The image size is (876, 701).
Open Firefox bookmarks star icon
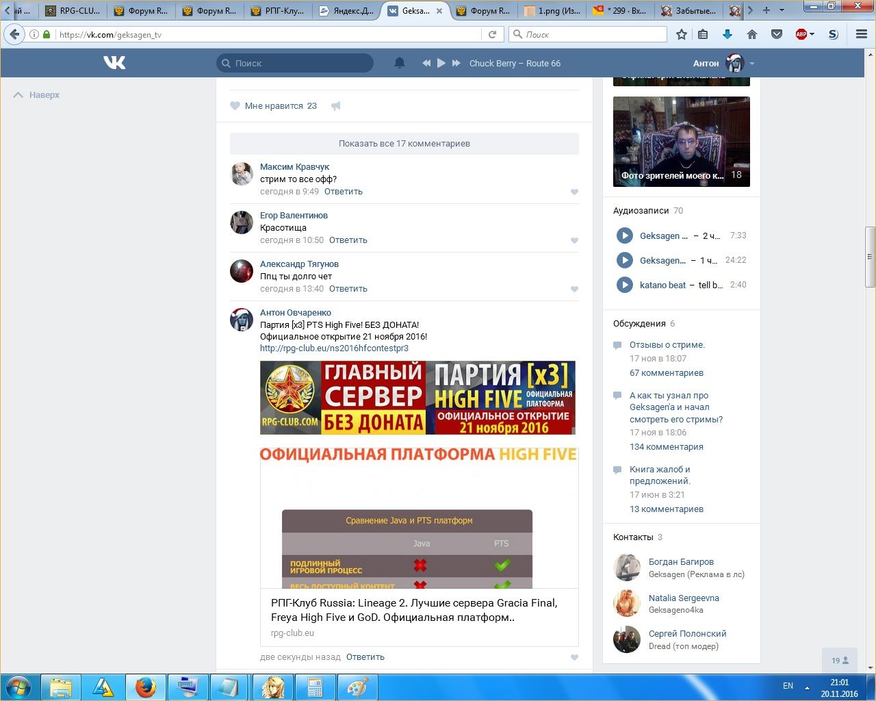click(x=682, y=34)
